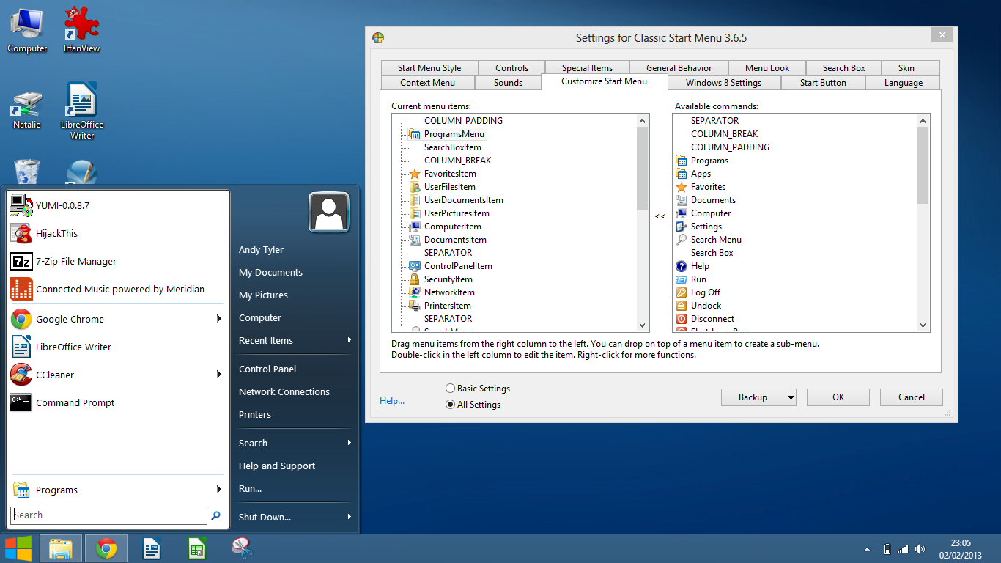1001x563 pixels.
Task: Open YUMI-0.0.8.7 from the start menu
Action: coord(117,205)
